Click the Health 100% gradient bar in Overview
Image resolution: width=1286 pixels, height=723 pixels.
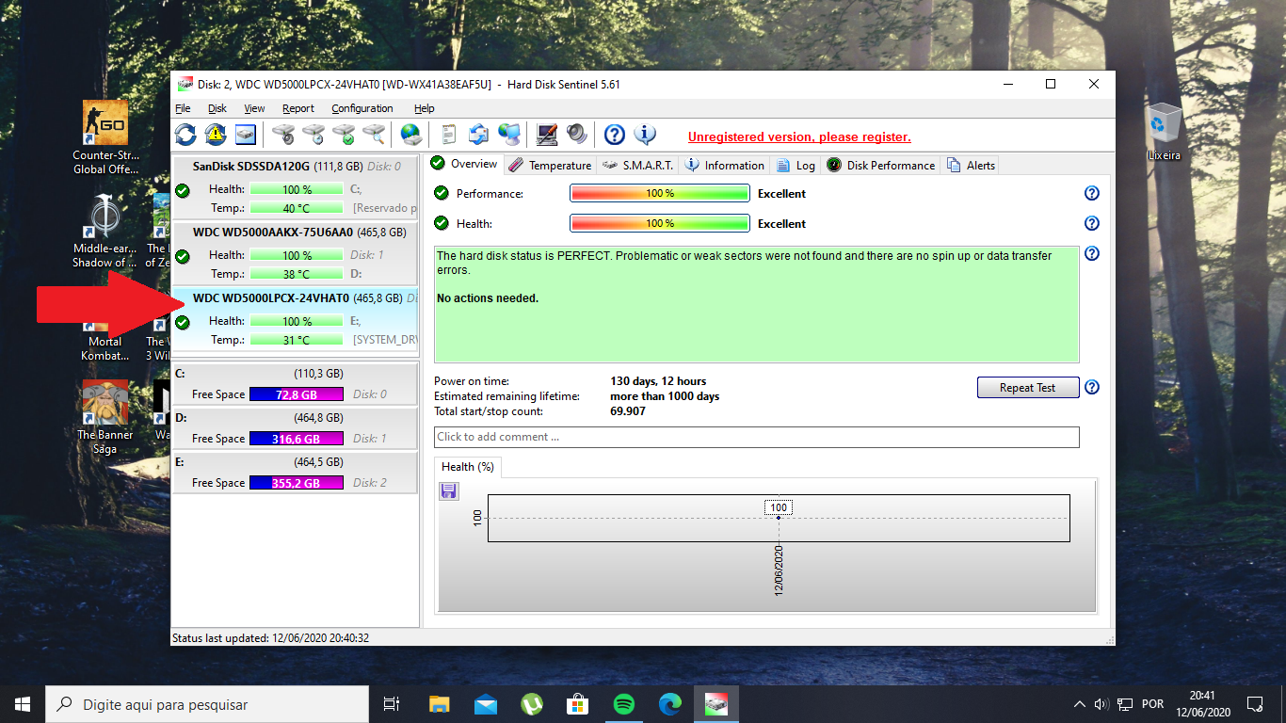660,223
